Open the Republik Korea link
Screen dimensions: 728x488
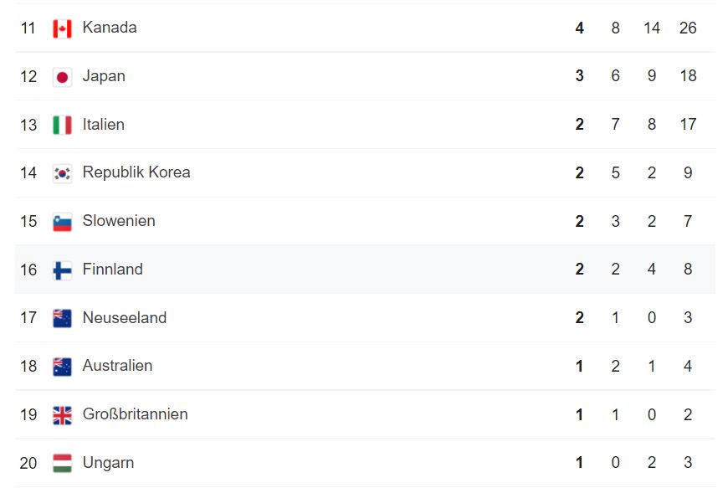click(x=136, y=172)
